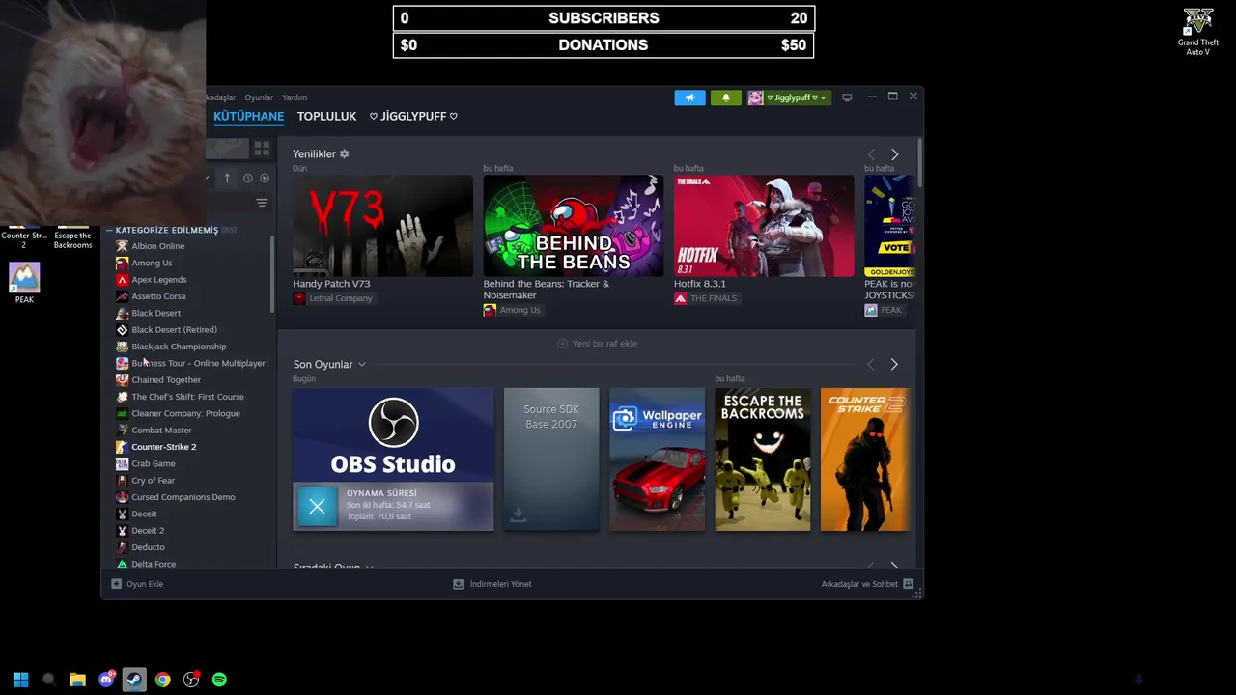
Task: Open the TOPLULUK tab
Action: point(326,116)
